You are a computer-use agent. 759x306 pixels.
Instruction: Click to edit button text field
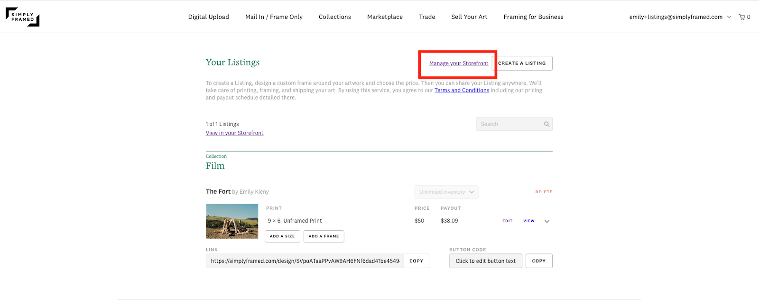[486, 261]
